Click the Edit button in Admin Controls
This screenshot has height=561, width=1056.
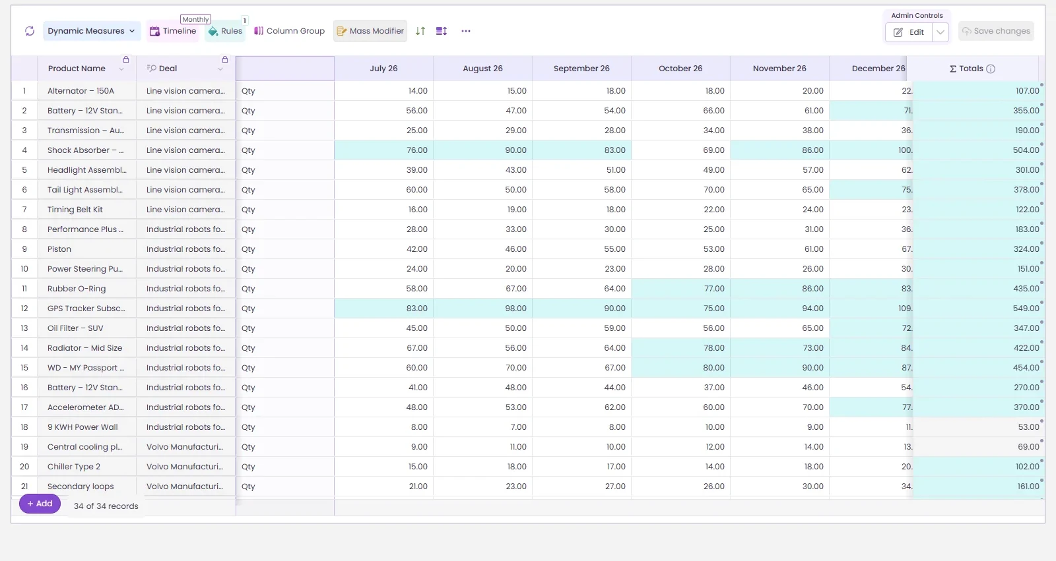click(909, 32)
